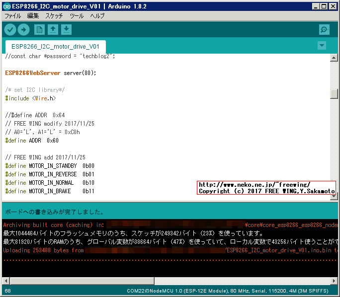Open the ヘルプ menu
This screenshot has height=297, width=340.
(x=97, y=16)
